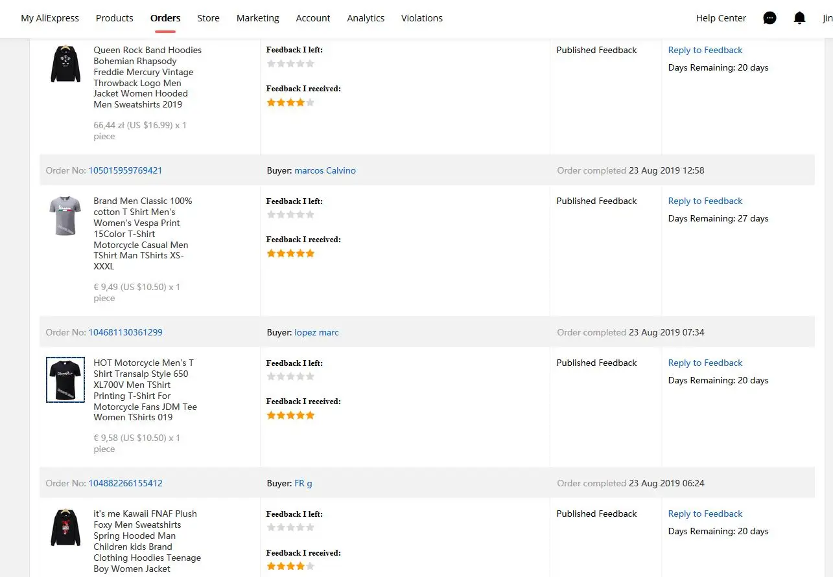Open the Help Center link

click(x=721, y=18)
